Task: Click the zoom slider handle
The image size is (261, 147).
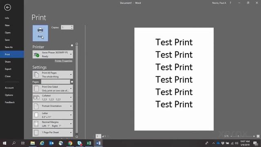Action: tap(238, 136)
